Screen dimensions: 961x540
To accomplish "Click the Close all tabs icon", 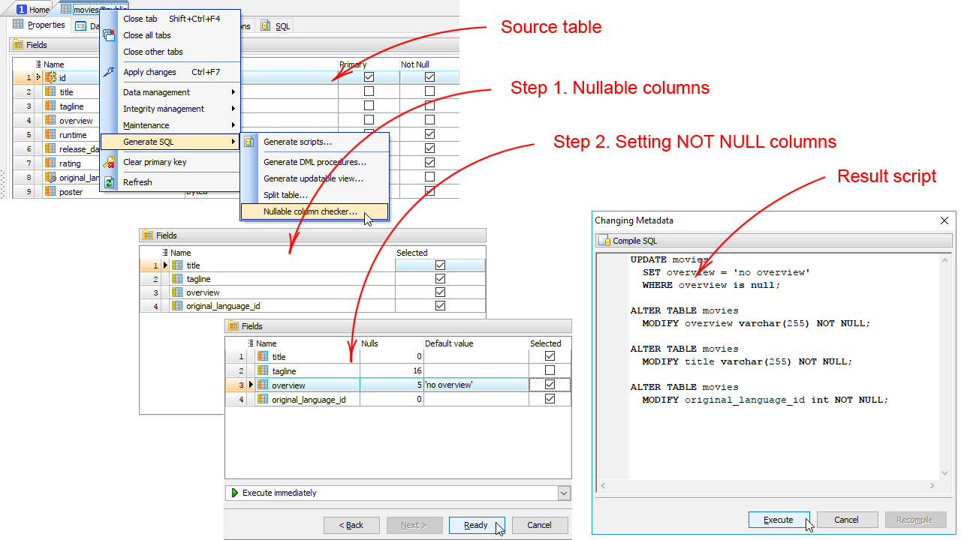I will coord(109,35).
